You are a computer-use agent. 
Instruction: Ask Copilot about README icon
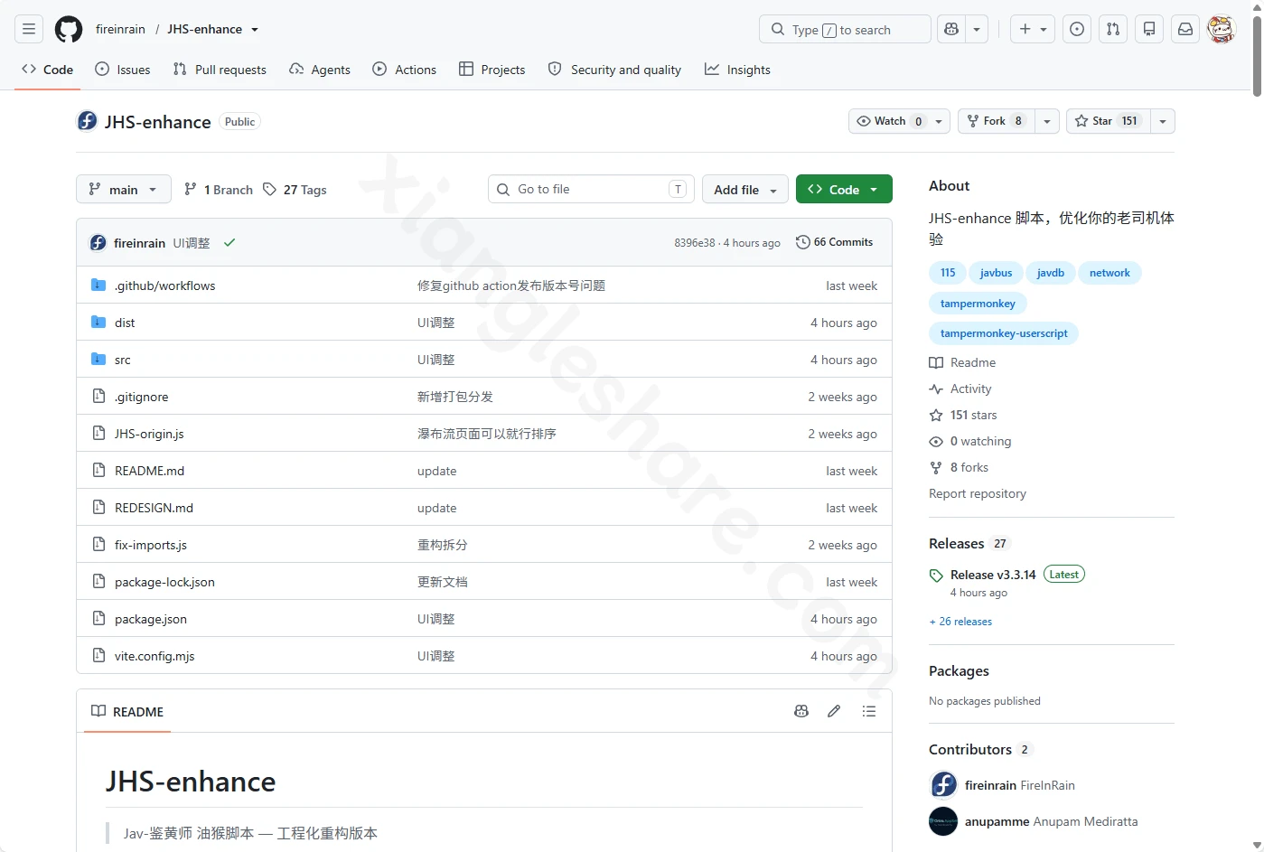click(801, 711)
